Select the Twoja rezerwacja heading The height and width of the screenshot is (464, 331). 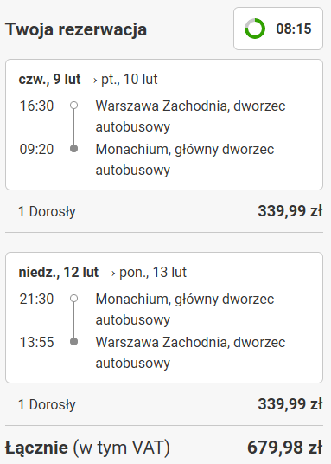(x=76, y=29)
